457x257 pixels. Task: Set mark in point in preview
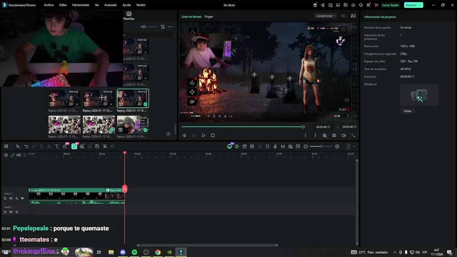click(305, 135)
